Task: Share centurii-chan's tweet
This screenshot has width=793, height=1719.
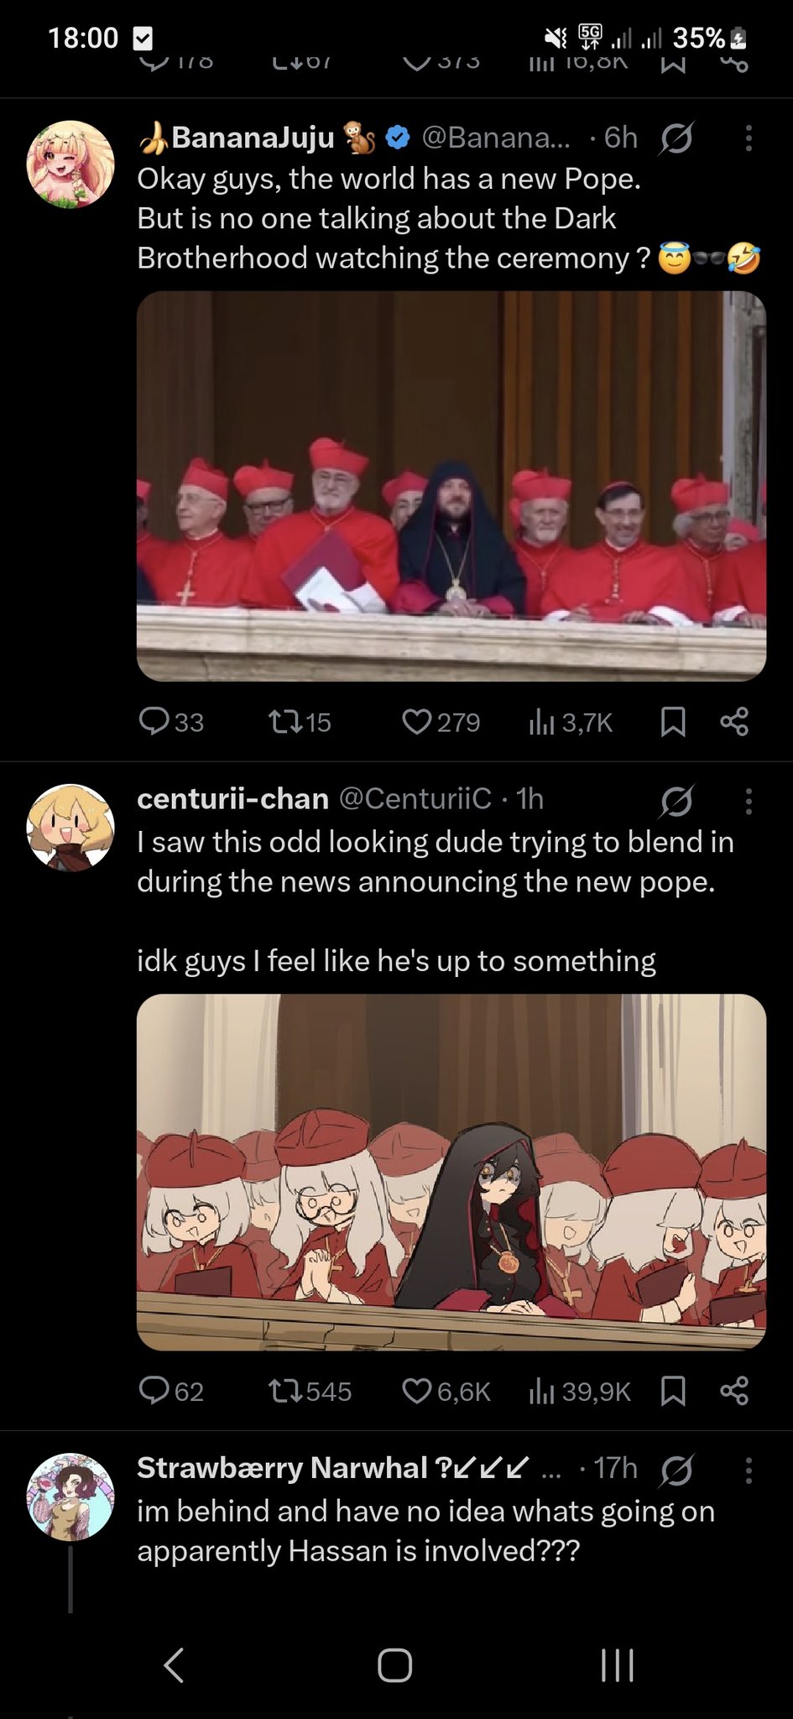Action: [734, 1391]
